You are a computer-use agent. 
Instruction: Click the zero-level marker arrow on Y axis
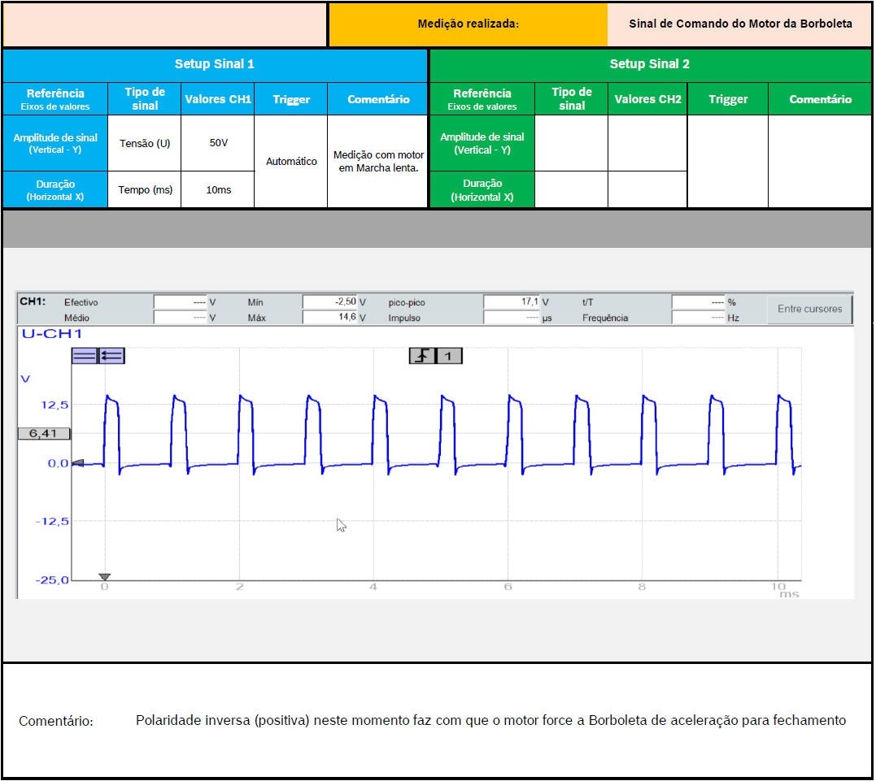pos(77,463)
